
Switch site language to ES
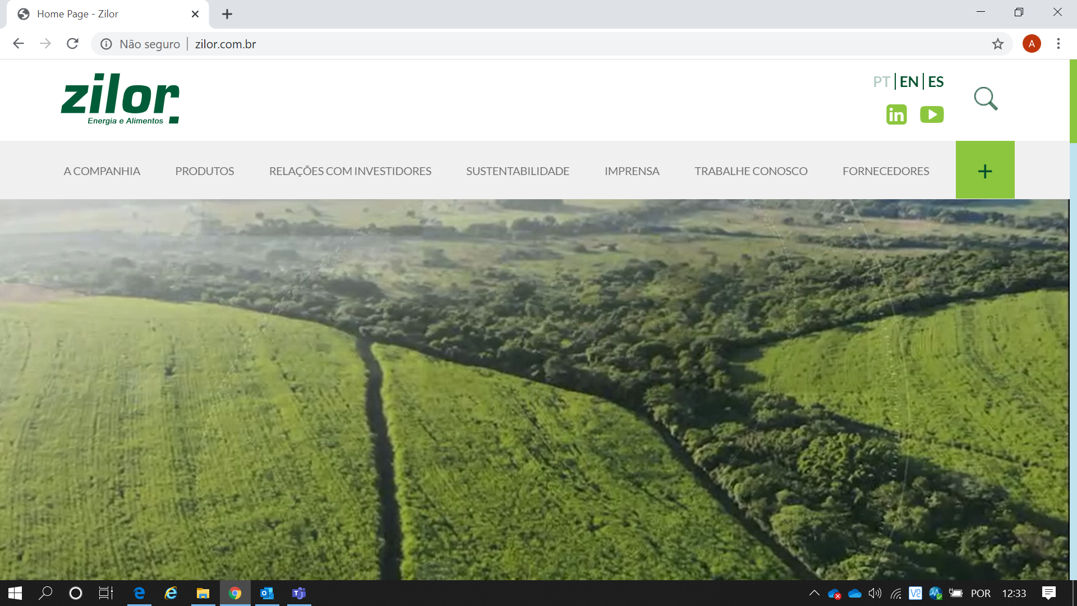[x=936, y=82]
